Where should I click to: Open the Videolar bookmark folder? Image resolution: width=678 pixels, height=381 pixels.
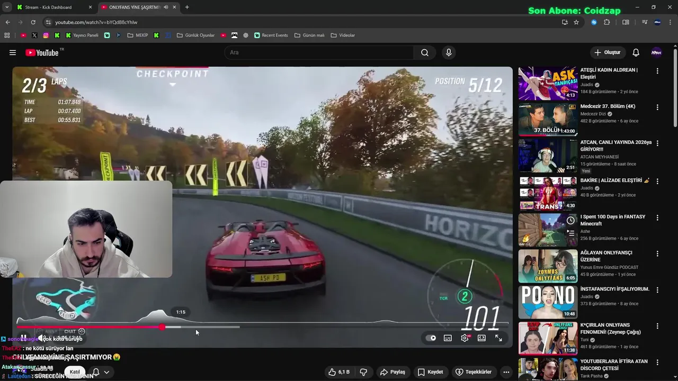click(x=343, y=35)
